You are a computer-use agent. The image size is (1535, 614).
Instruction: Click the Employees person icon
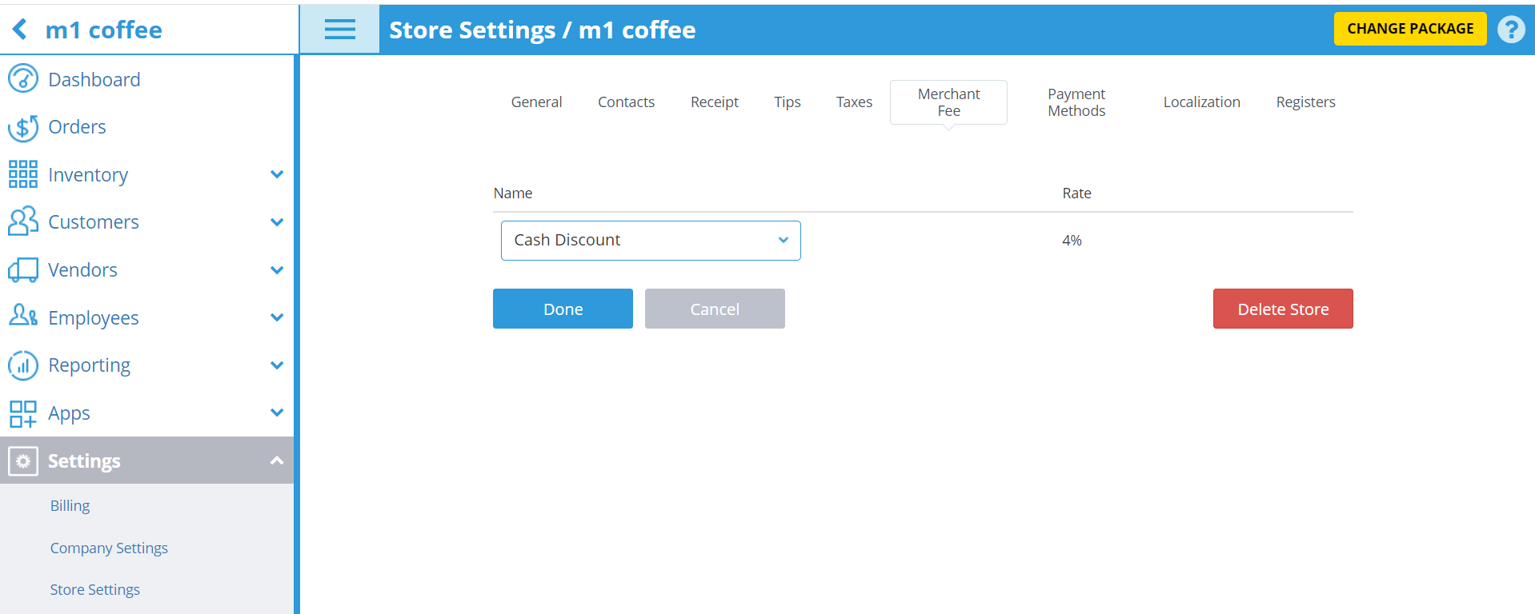[23, 317]
